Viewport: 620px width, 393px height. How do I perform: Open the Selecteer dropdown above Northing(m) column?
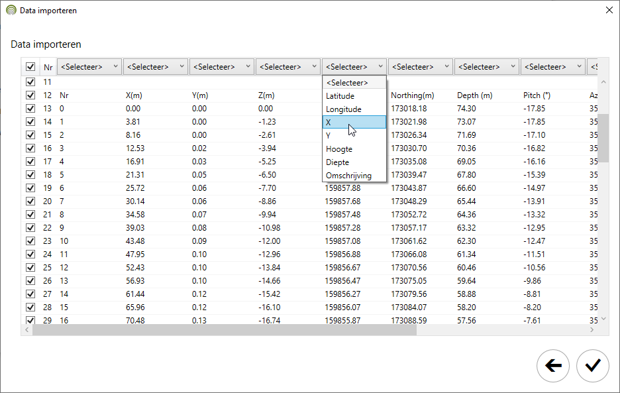click(421, 66)
